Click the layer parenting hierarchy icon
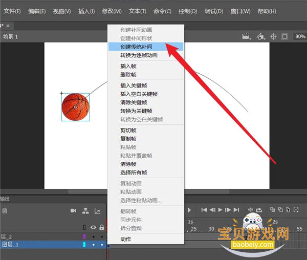The image size is (307, 260). pyautogui.click(x=85, y=211)
